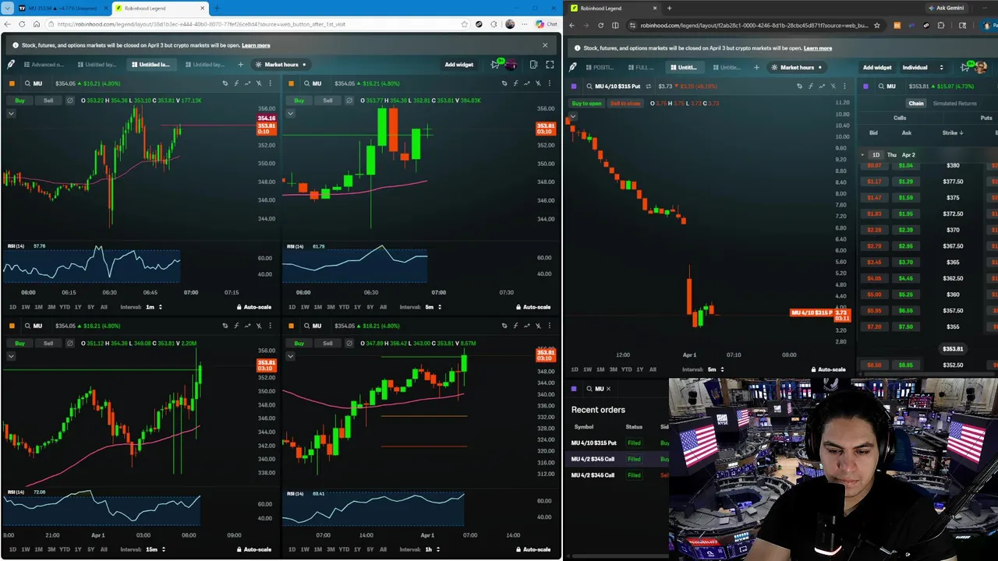Screen dimensions: 998x561
Task: Switch to FULL layout tab in right window
Action: (640, 67)
